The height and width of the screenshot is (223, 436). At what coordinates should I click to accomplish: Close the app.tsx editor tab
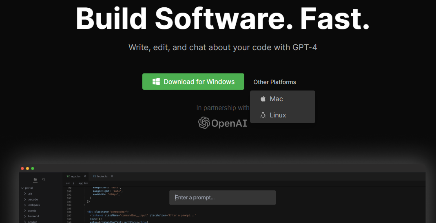tap(85, 177)
